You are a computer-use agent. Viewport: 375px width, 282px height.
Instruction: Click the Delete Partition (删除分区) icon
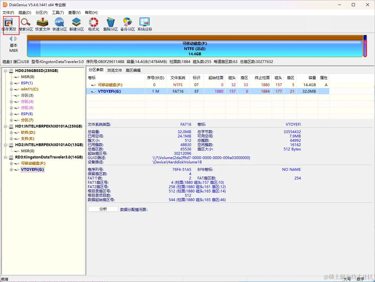(x=111, y=24)
